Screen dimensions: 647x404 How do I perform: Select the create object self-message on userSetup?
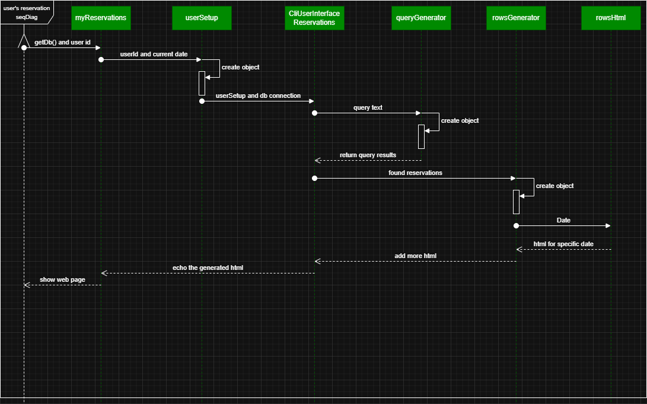coord(240,67)
